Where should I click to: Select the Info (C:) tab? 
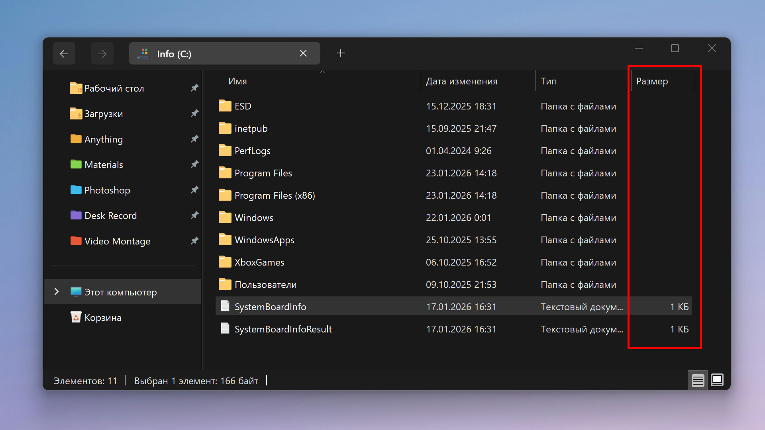click(x=215, y=54)
